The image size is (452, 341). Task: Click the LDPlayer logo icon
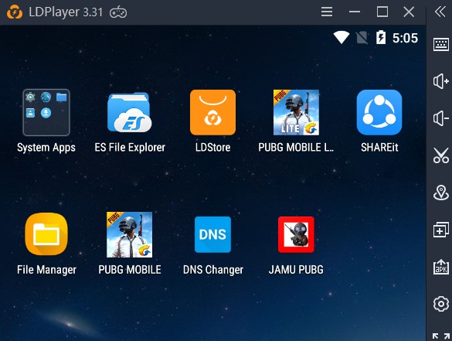pos(15,12)
